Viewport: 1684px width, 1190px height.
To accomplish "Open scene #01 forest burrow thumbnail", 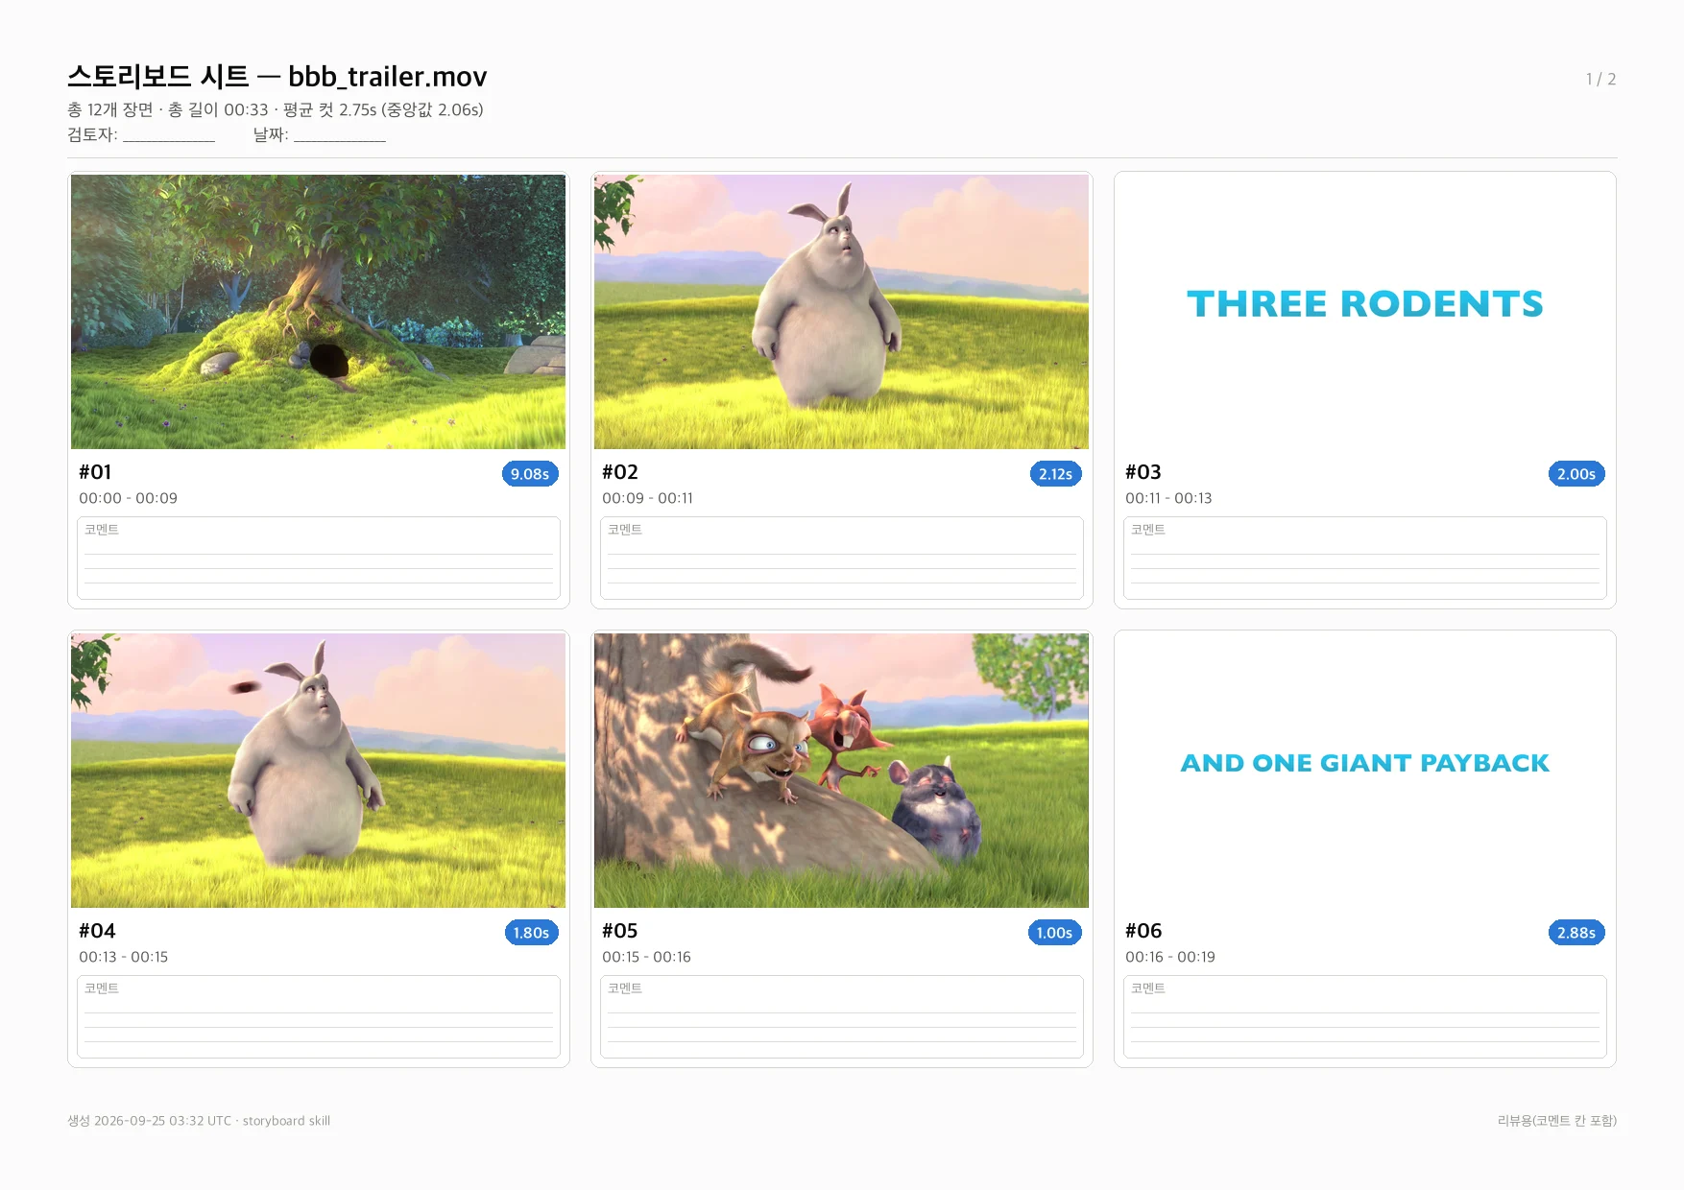I will pyautogui.click(x=318, y=312).
